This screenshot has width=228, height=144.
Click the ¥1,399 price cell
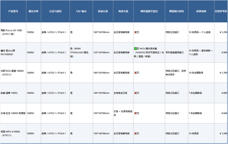point(221,73)
